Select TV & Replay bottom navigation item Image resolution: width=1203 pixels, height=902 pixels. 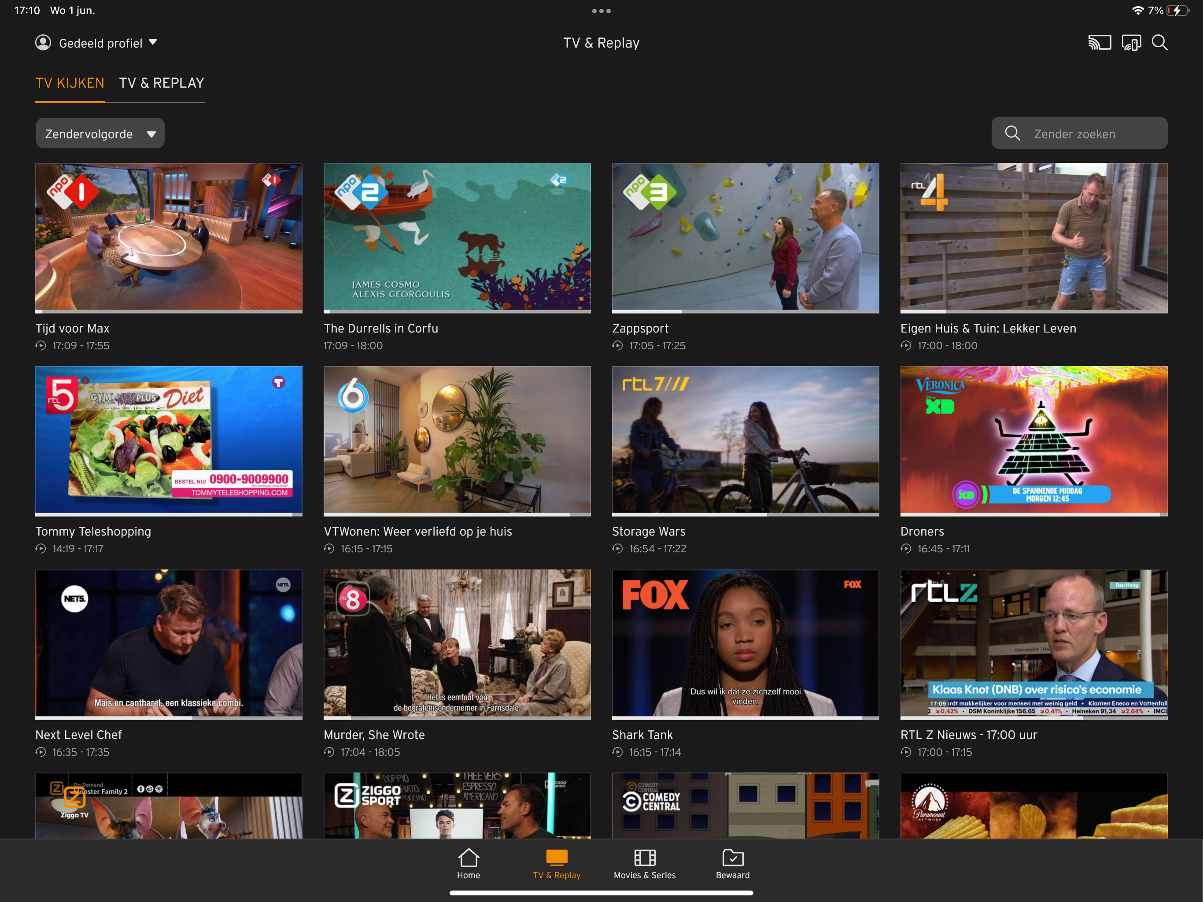pyautogui.click(x=556, y=864)
